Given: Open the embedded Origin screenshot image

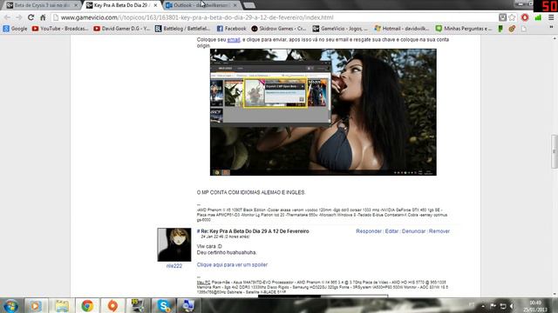Looking at the screenshot, I should (x=323, y=112).
